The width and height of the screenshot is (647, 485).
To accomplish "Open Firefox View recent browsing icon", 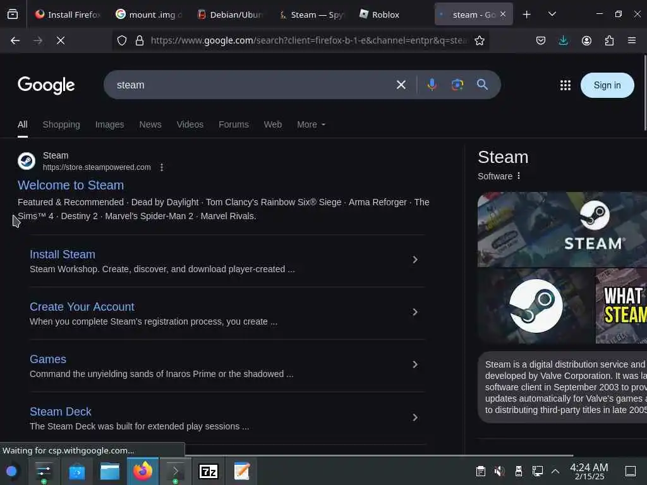I will pos(13,15).
